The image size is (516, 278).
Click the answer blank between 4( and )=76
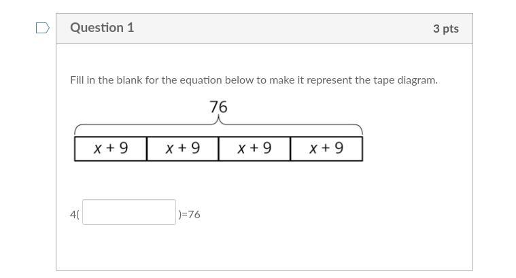129,212
